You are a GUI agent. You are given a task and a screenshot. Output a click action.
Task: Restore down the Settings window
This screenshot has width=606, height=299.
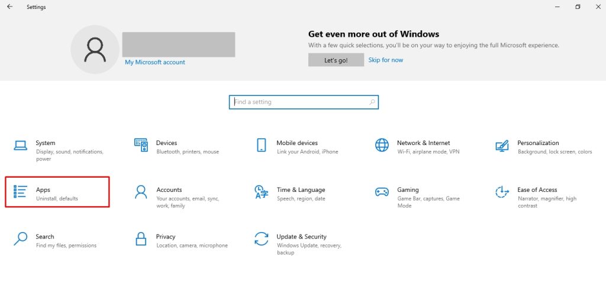point(578,7)
